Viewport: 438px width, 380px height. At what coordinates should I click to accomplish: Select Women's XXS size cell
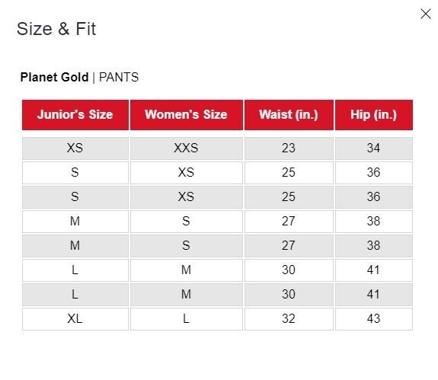[x=187, y=148]
